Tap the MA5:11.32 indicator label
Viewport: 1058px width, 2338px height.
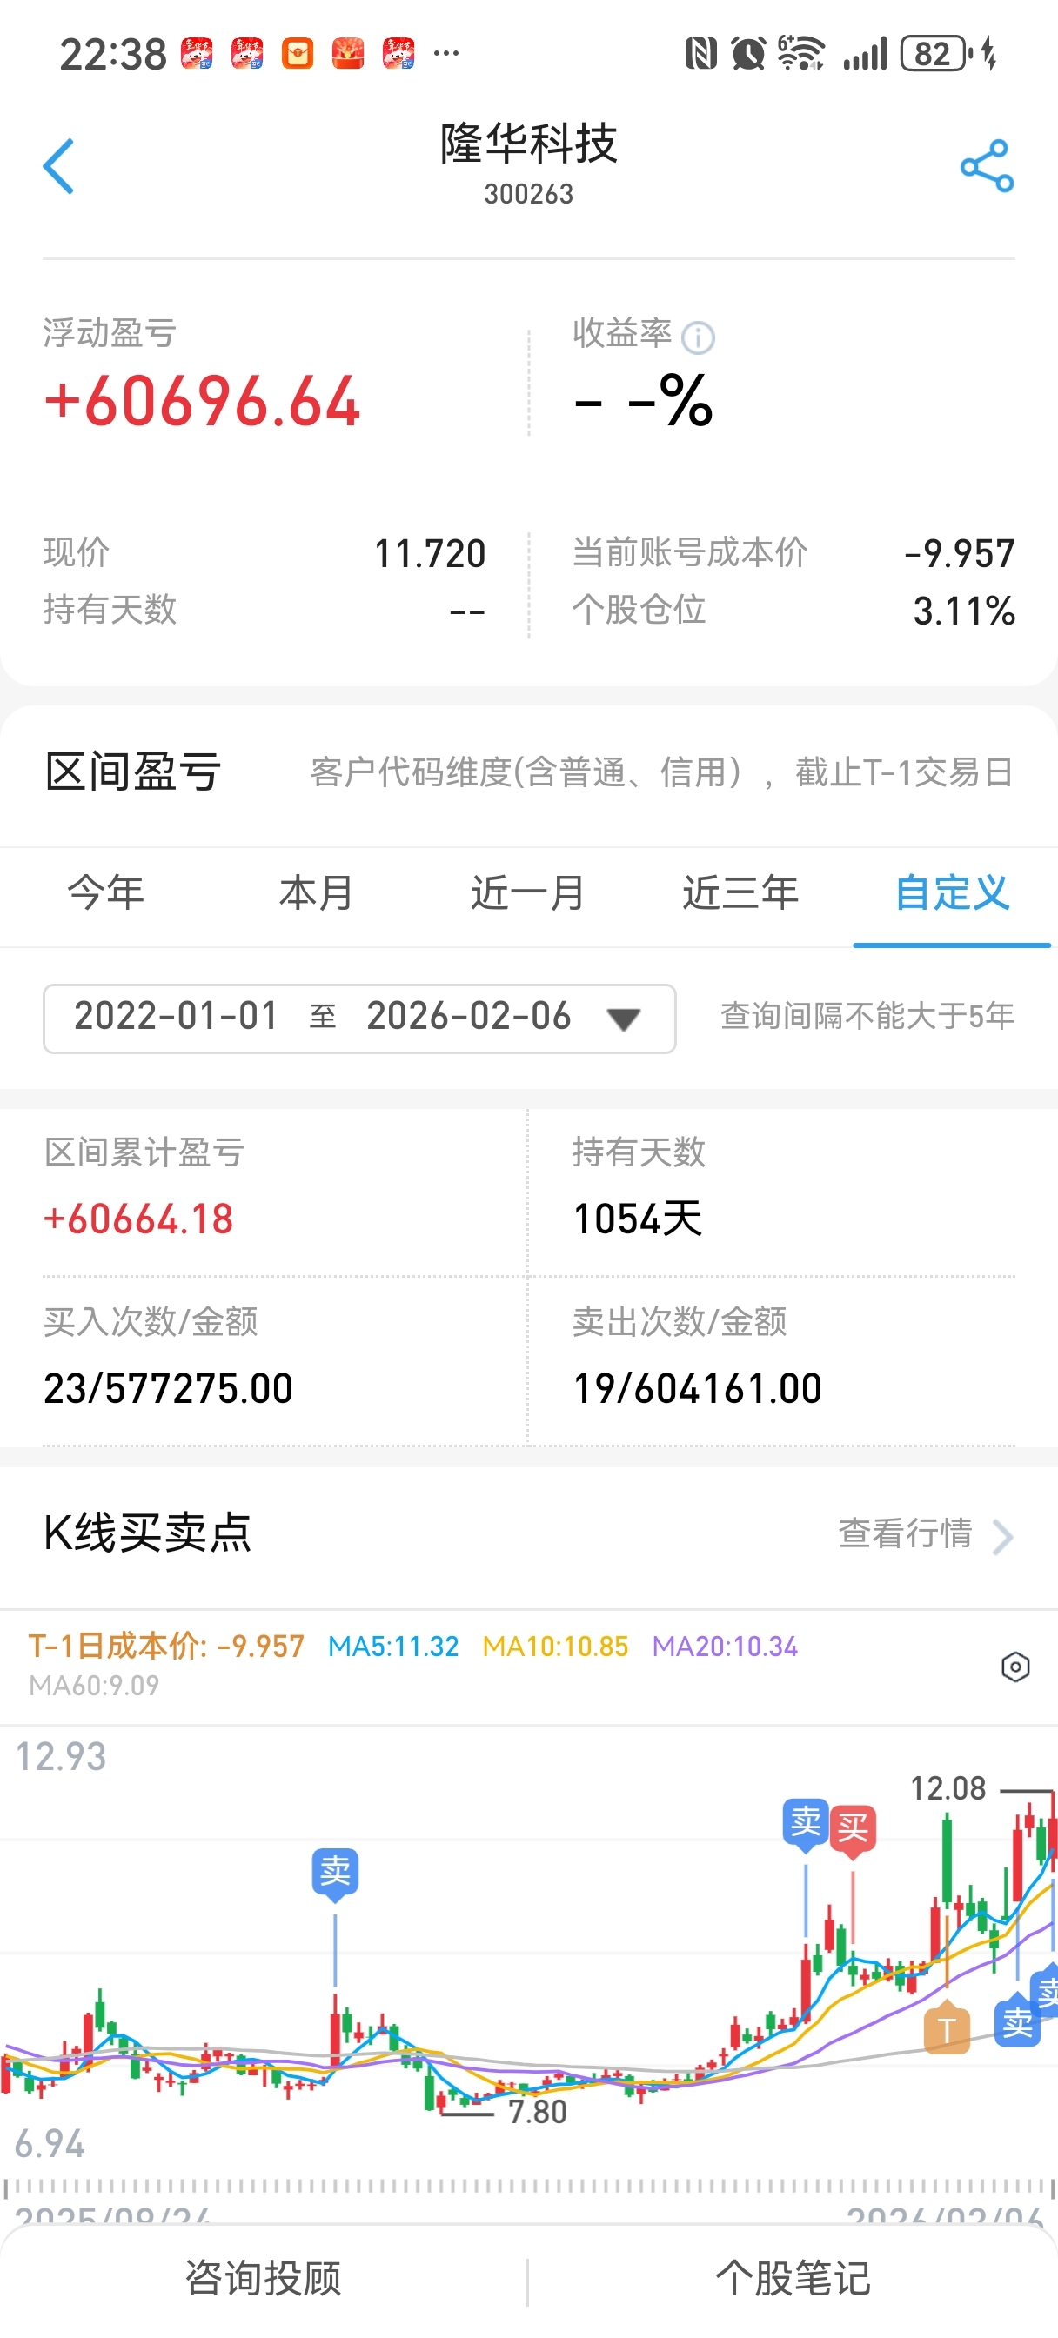(393, 1647)
